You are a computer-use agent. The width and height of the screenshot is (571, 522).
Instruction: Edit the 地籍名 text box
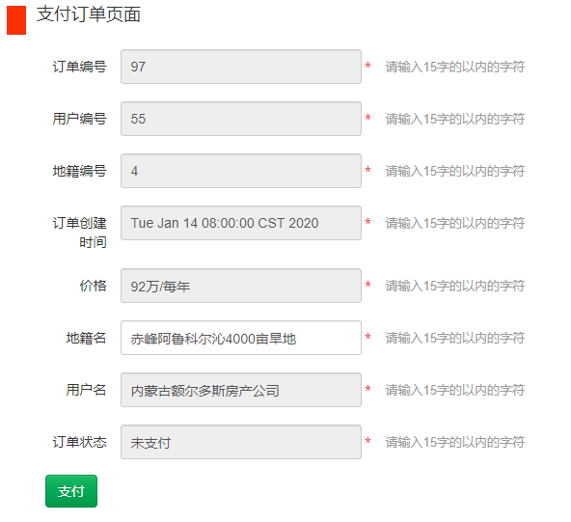click(241, 338)
